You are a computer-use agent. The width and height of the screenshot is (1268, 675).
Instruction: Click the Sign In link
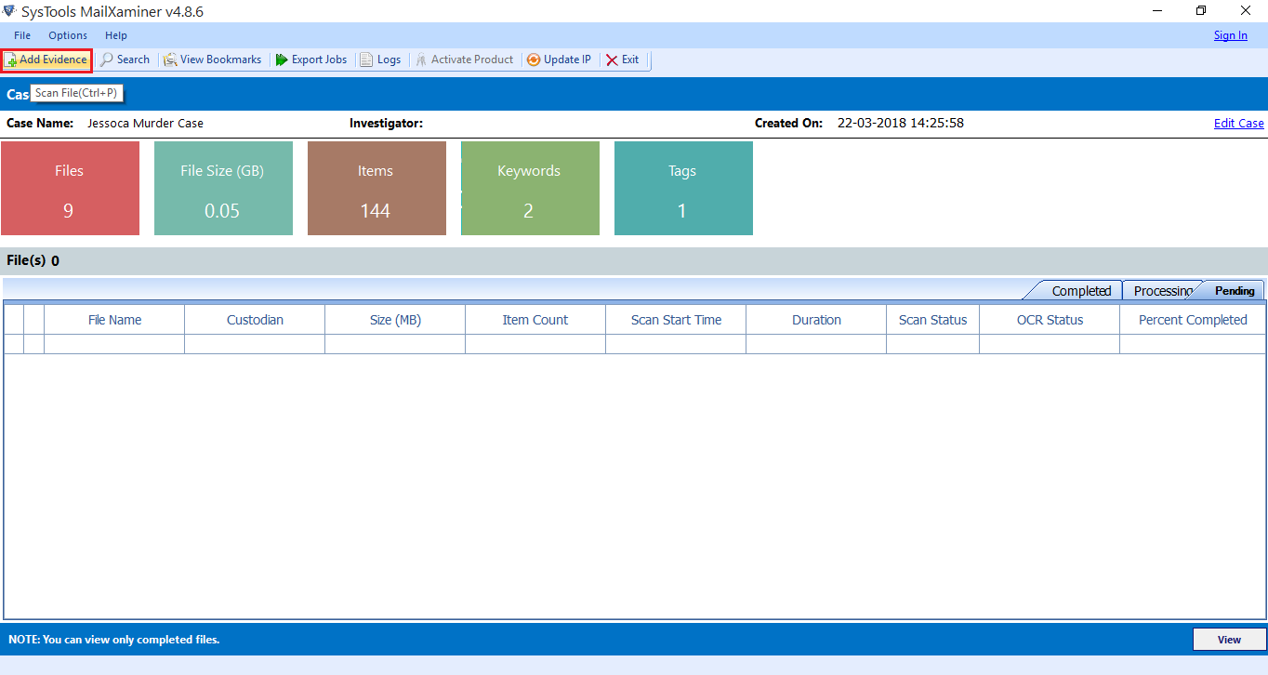coord(1231,35)
